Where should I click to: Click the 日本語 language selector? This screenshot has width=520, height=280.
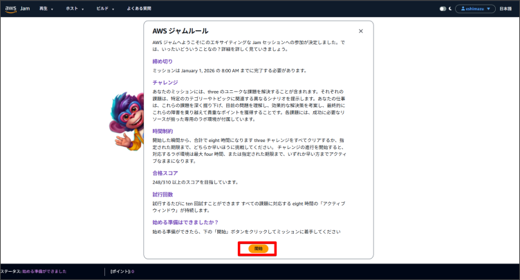coord(505,9)
